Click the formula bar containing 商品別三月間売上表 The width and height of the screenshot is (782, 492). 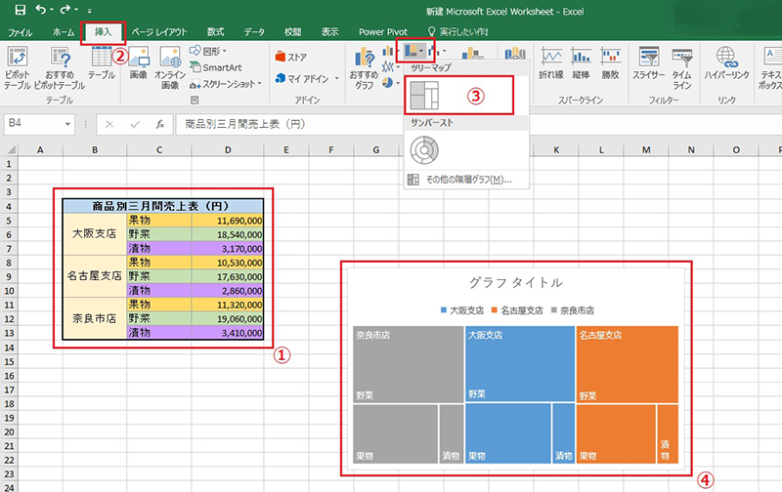point(479,125)
